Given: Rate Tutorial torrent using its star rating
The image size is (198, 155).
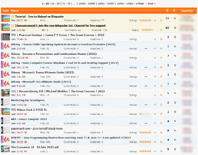Looking at the screenshot, I should (145, 20).
